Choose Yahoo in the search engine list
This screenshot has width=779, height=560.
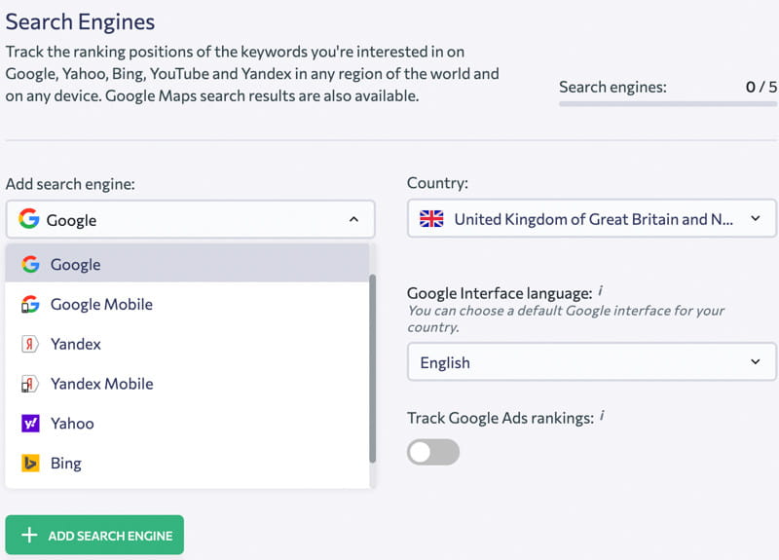tap(187, 423)
